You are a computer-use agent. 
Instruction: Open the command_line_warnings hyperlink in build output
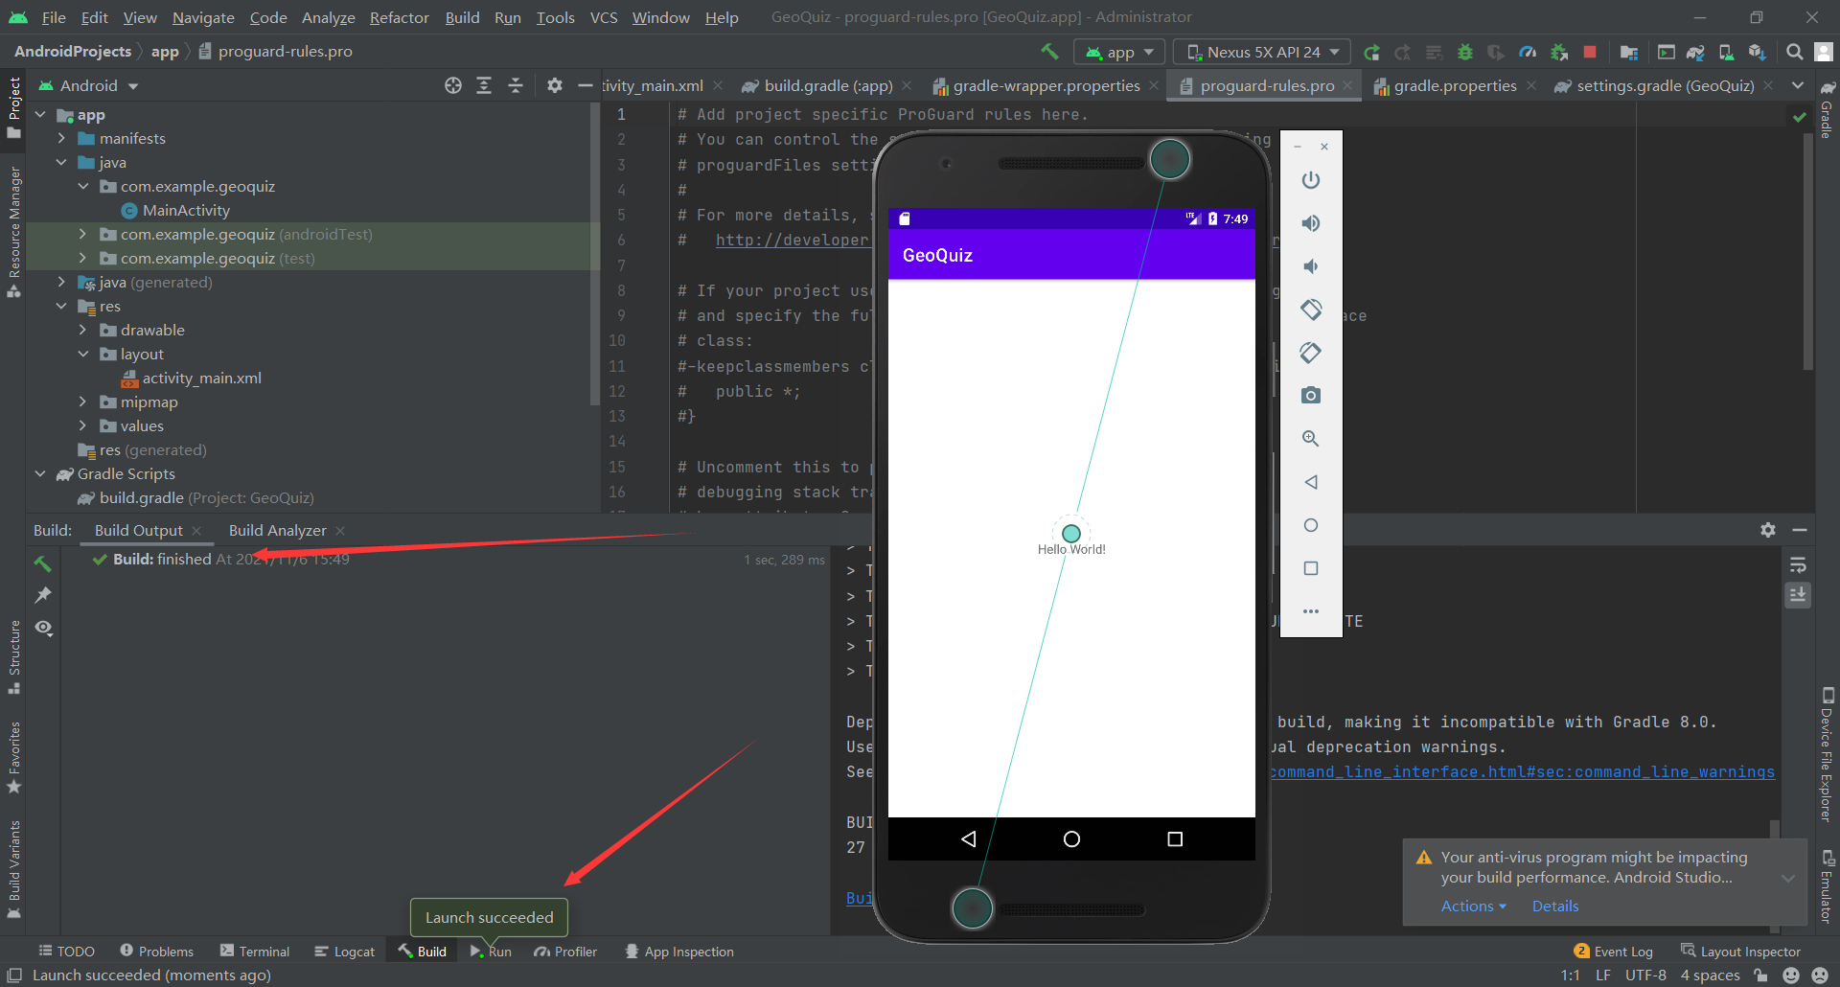[1523, 772]
